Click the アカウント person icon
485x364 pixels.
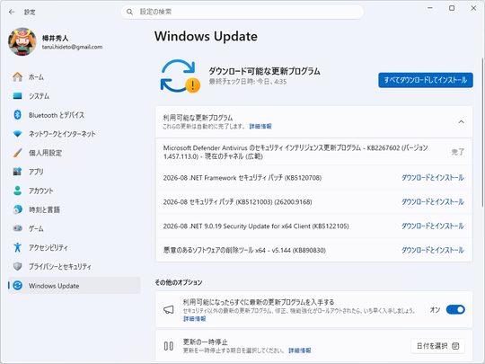coord(18,191)
